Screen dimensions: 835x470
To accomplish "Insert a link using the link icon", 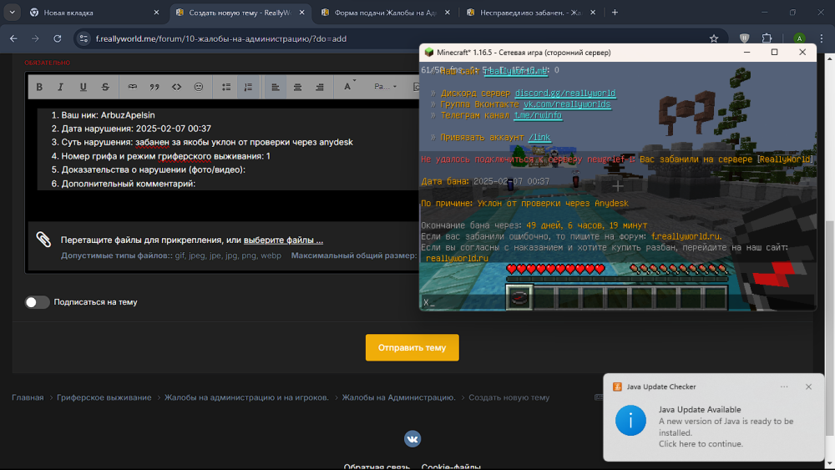I will [133, 87].
